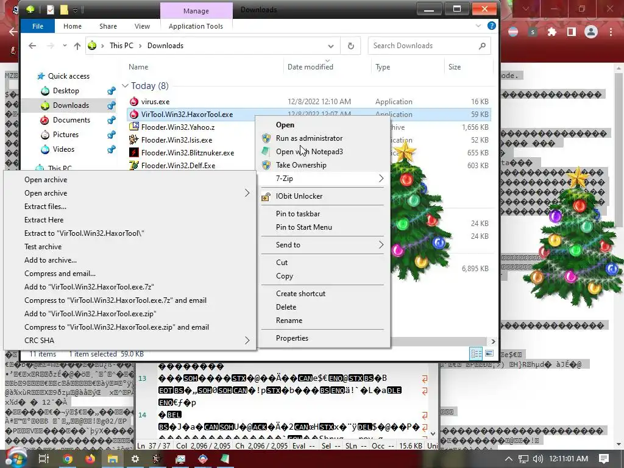
Task: Click the Search Downloads input box
Action: pos(429,46)
